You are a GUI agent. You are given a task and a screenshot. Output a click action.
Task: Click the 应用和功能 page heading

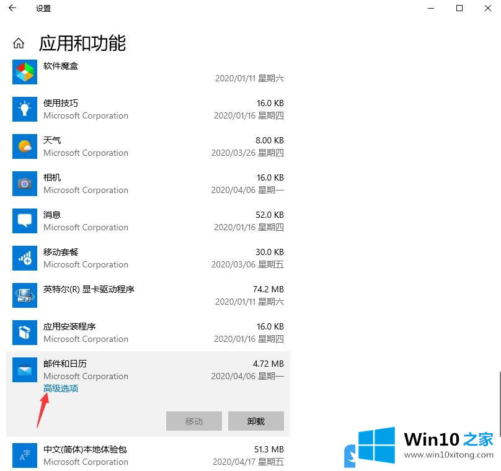tap(82, 43)
